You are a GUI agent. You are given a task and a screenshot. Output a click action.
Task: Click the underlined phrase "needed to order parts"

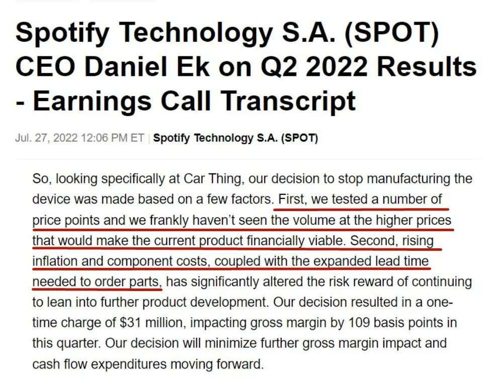[97, 282]
